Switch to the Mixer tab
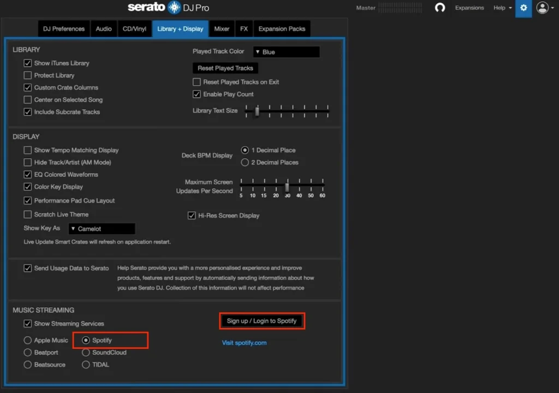The width and height of the screenshot is (559, 393). click(222, 28)
